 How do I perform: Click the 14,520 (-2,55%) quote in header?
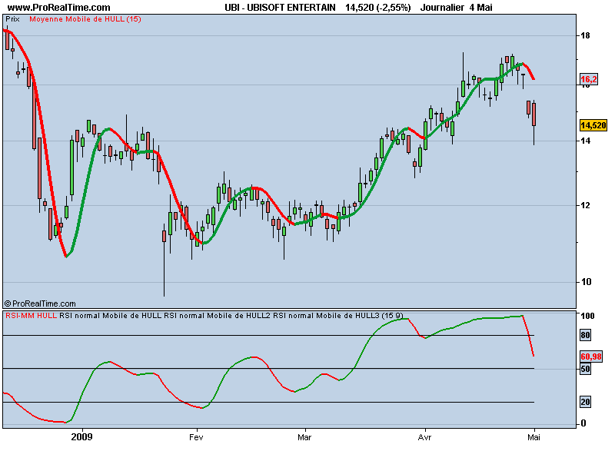(x=378, y=8)
